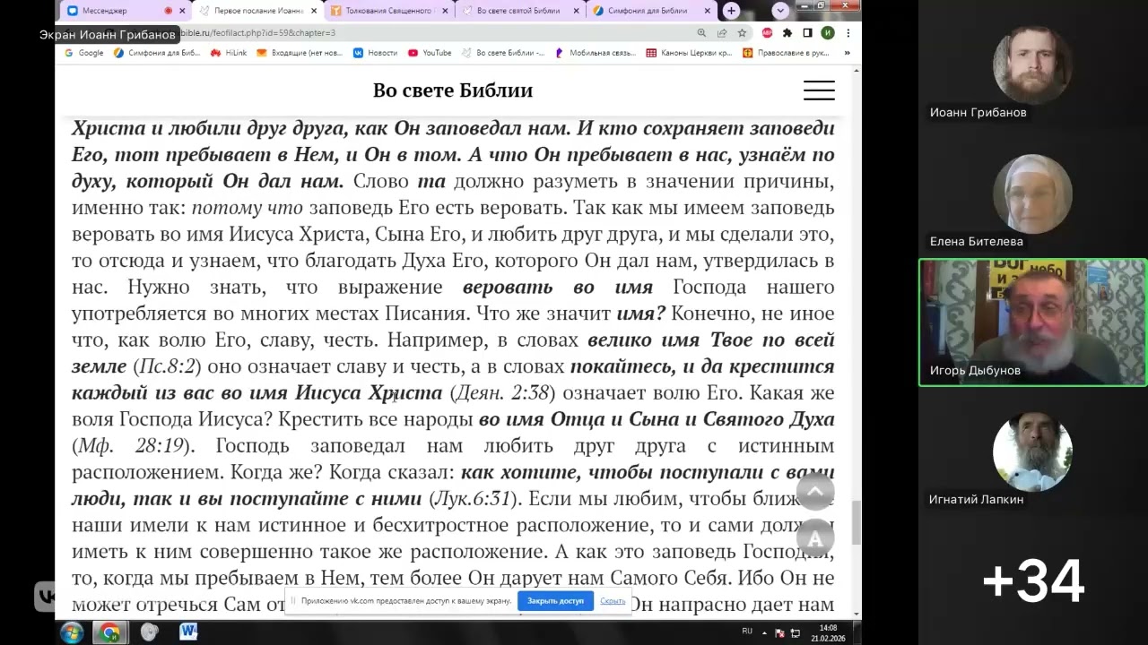The width and height of the screenshot is (1148, 645).
Task: Click the Adblock extension icon
Action: [x=768, y=33]
